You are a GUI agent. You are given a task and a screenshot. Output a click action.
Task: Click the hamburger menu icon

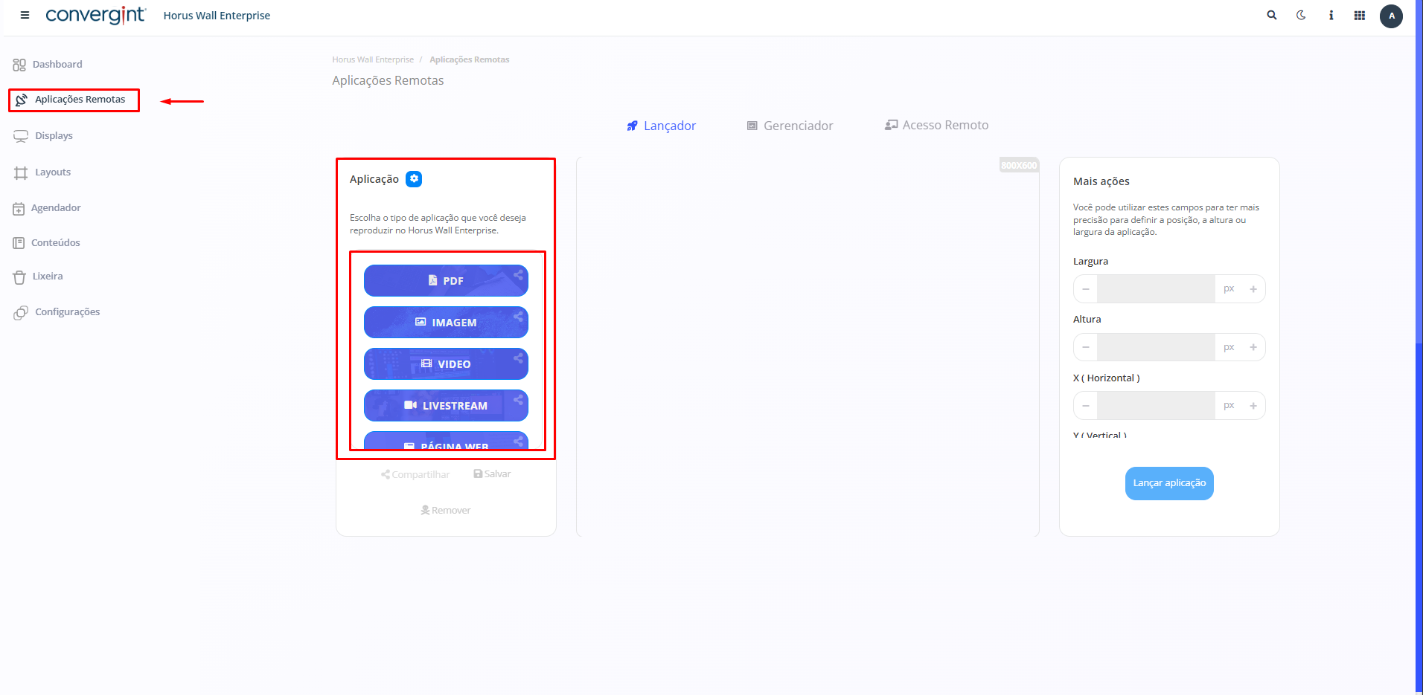pos(25,15)
